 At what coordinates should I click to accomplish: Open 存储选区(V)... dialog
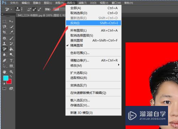(93, 105)
